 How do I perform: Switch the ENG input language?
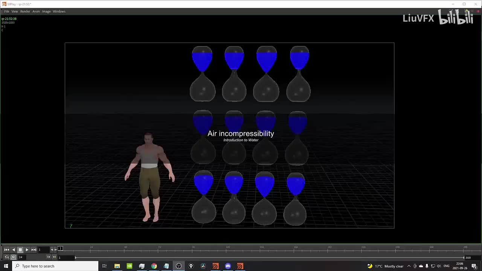(x=447, y=266)
